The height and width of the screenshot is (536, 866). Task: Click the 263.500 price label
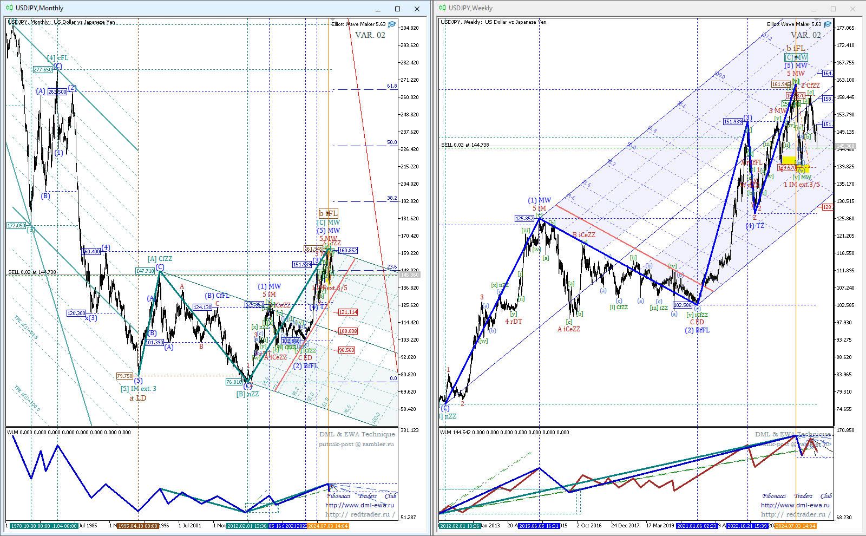[x=57, y=91]
